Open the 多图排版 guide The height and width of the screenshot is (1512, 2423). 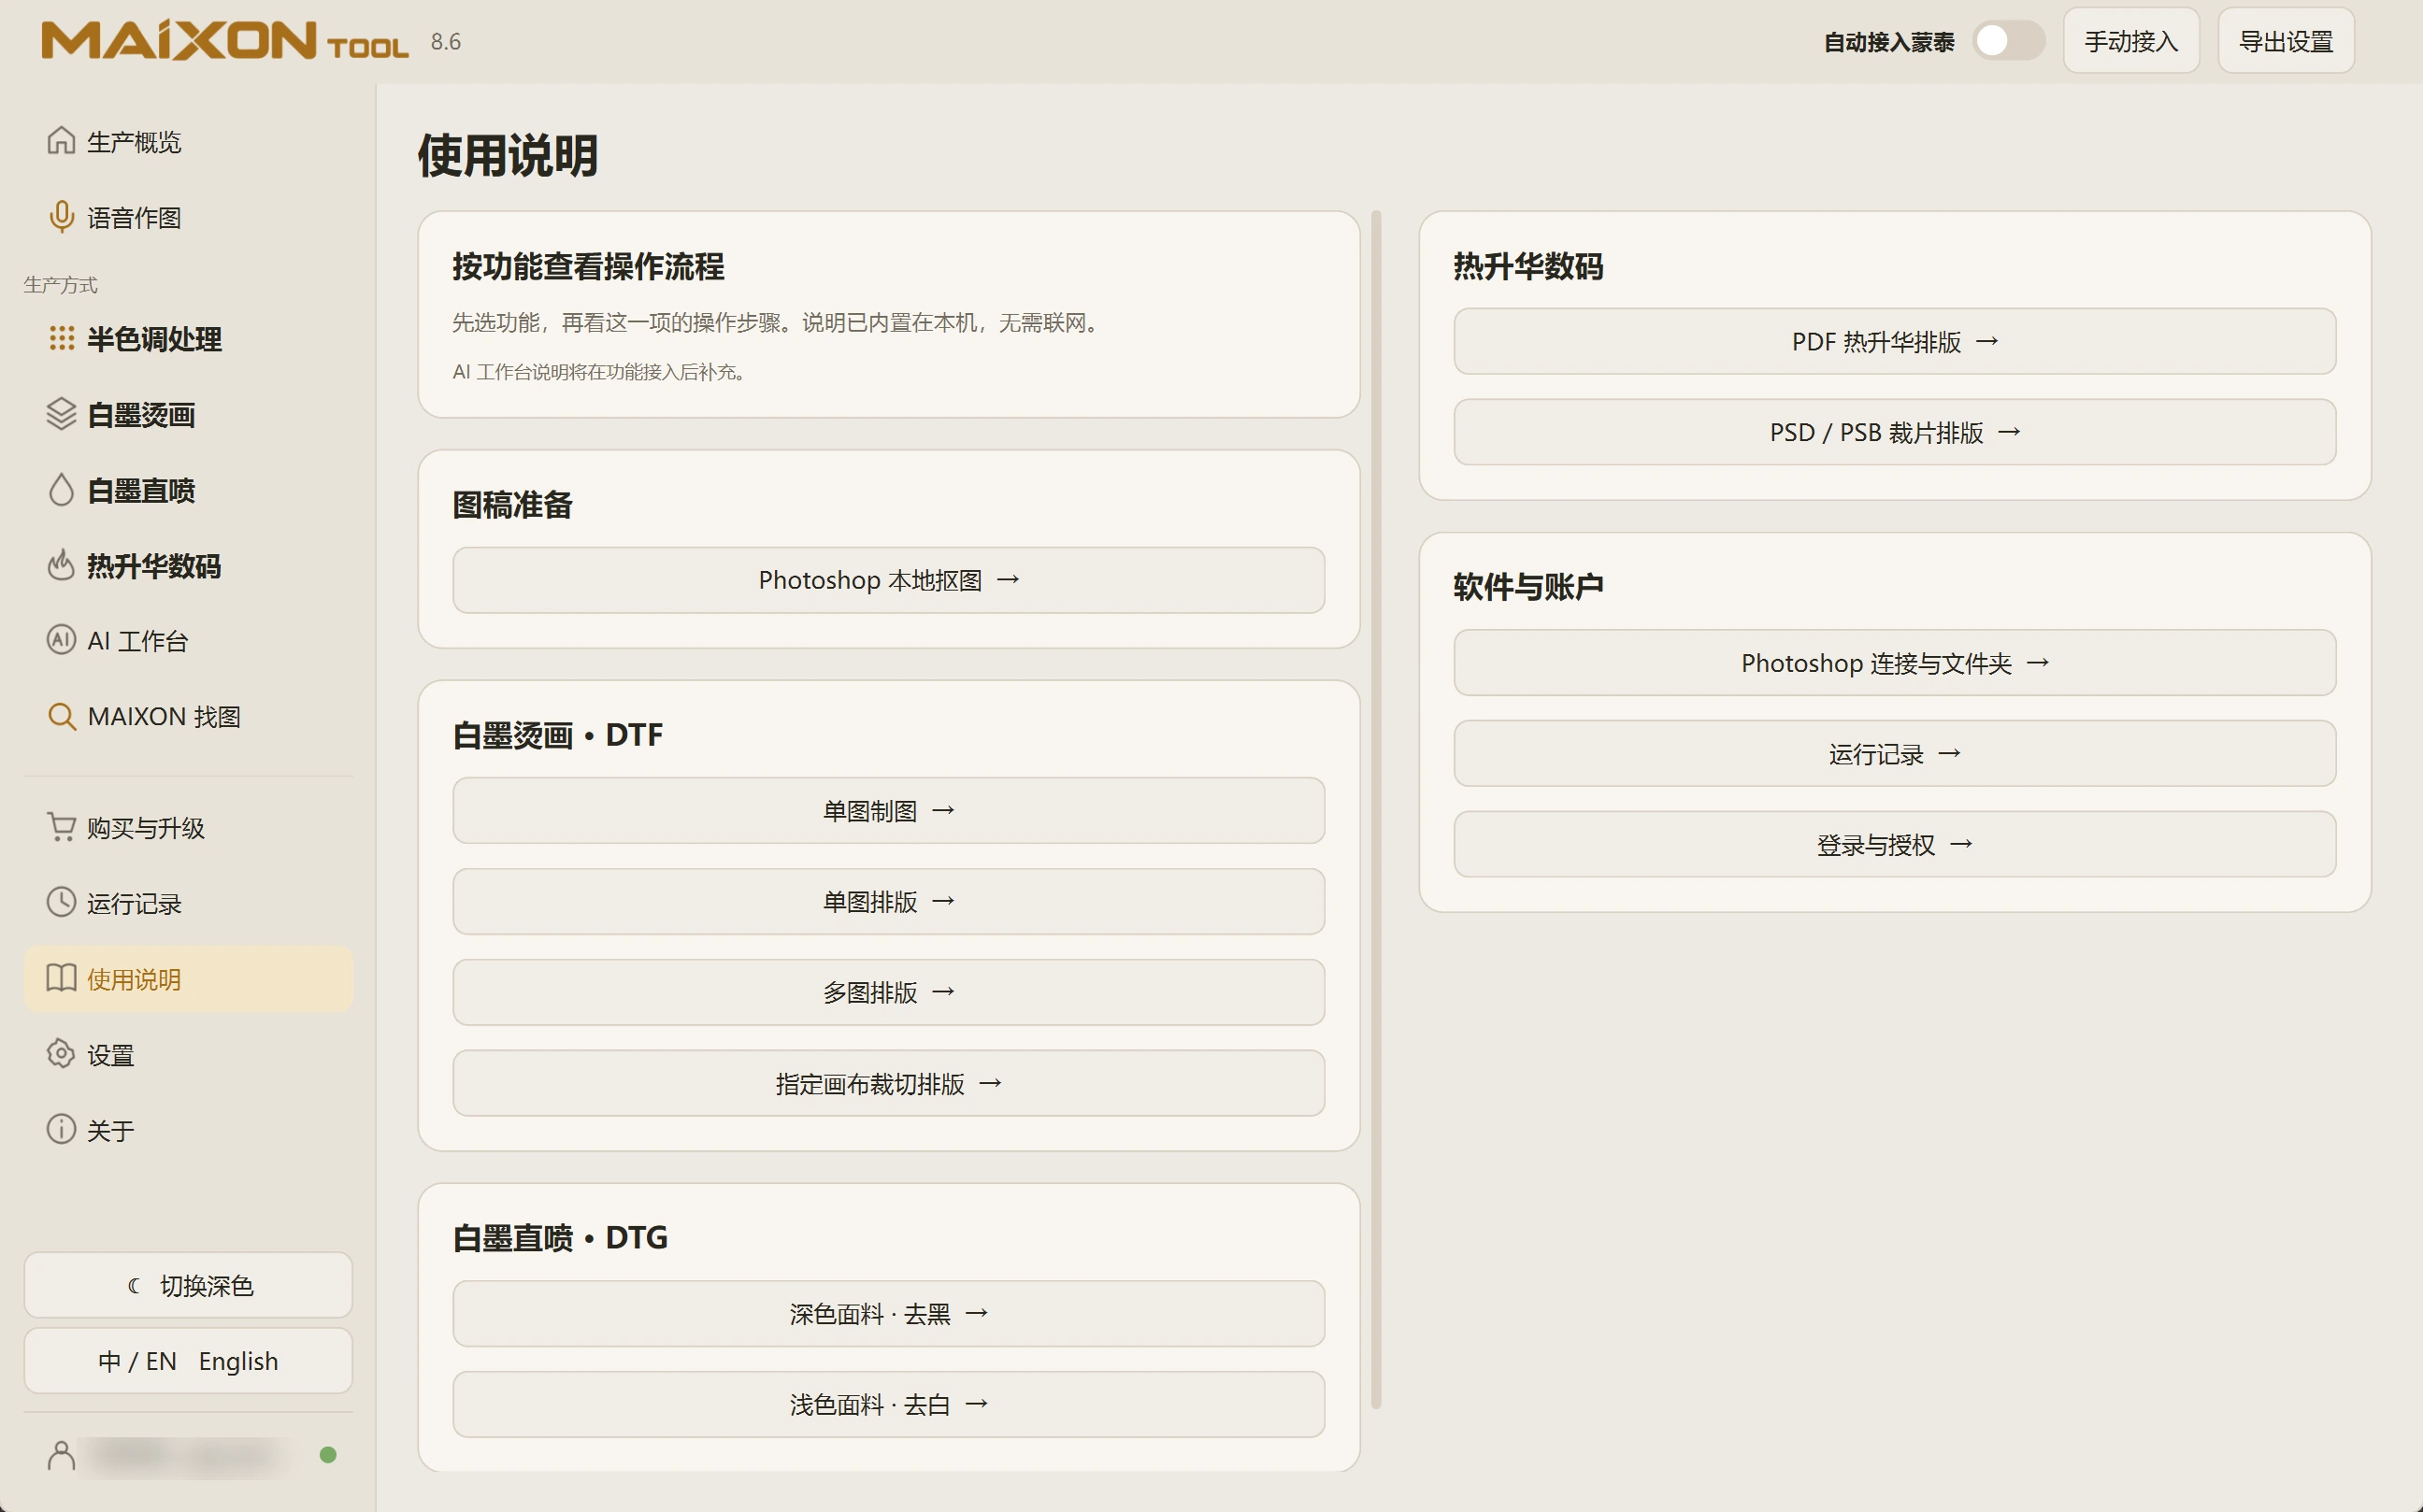coord(888,992)
